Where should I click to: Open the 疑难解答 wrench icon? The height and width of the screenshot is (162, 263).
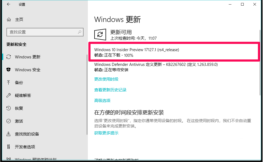pyautogui.click(x=9, y=95)
